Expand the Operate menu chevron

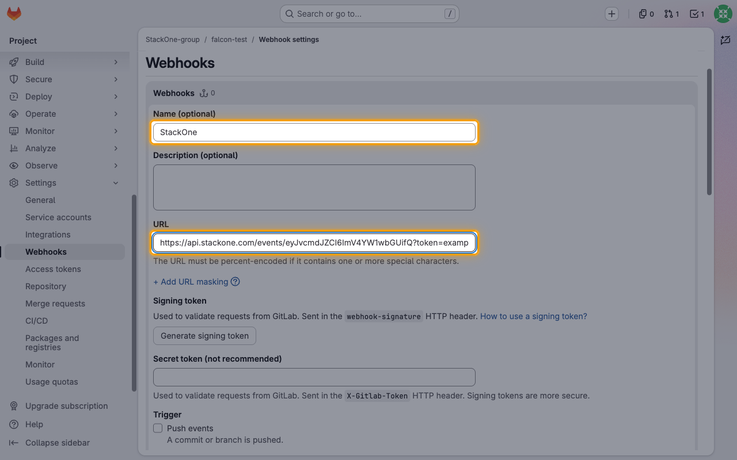coord(116,114)
